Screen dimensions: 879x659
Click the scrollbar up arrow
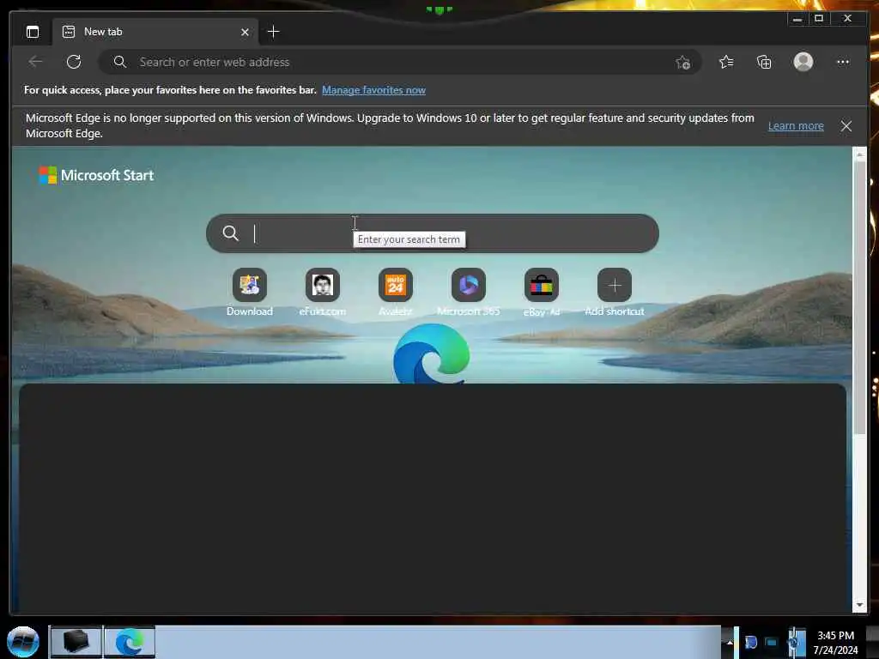click(x=859, y=154)
